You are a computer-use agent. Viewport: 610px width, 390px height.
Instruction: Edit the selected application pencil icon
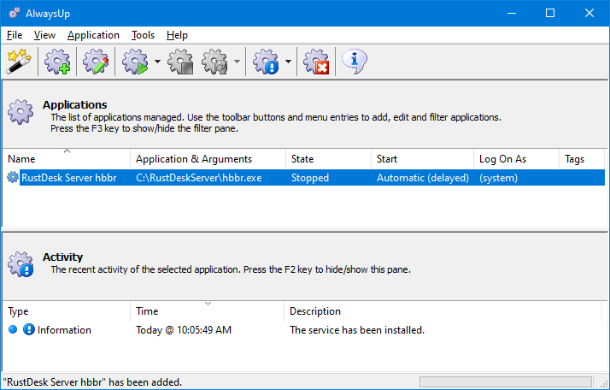(x=96, y=62)
